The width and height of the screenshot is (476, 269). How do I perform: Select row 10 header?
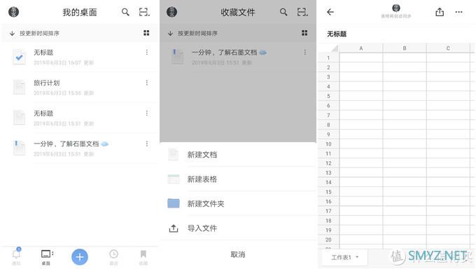point(329,144)
